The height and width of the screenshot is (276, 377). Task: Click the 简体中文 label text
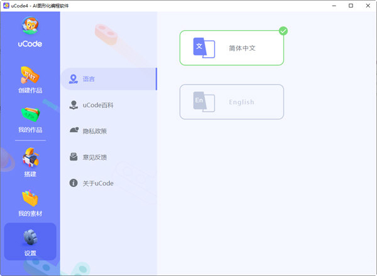[242, 48]
